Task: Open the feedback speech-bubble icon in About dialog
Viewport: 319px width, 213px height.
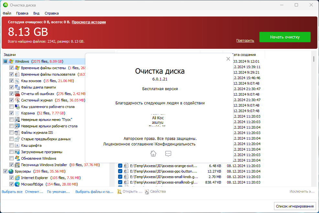Action: [x=168, y=154]
